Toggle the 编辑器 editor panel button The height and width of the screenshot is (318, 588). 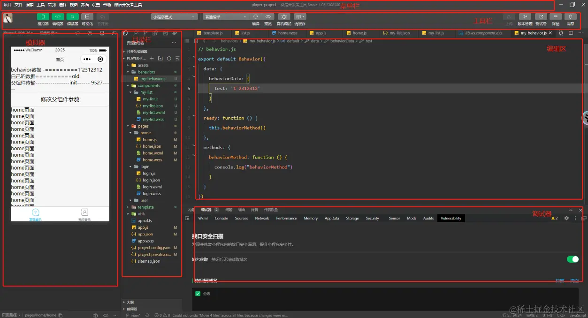point(58,16)
